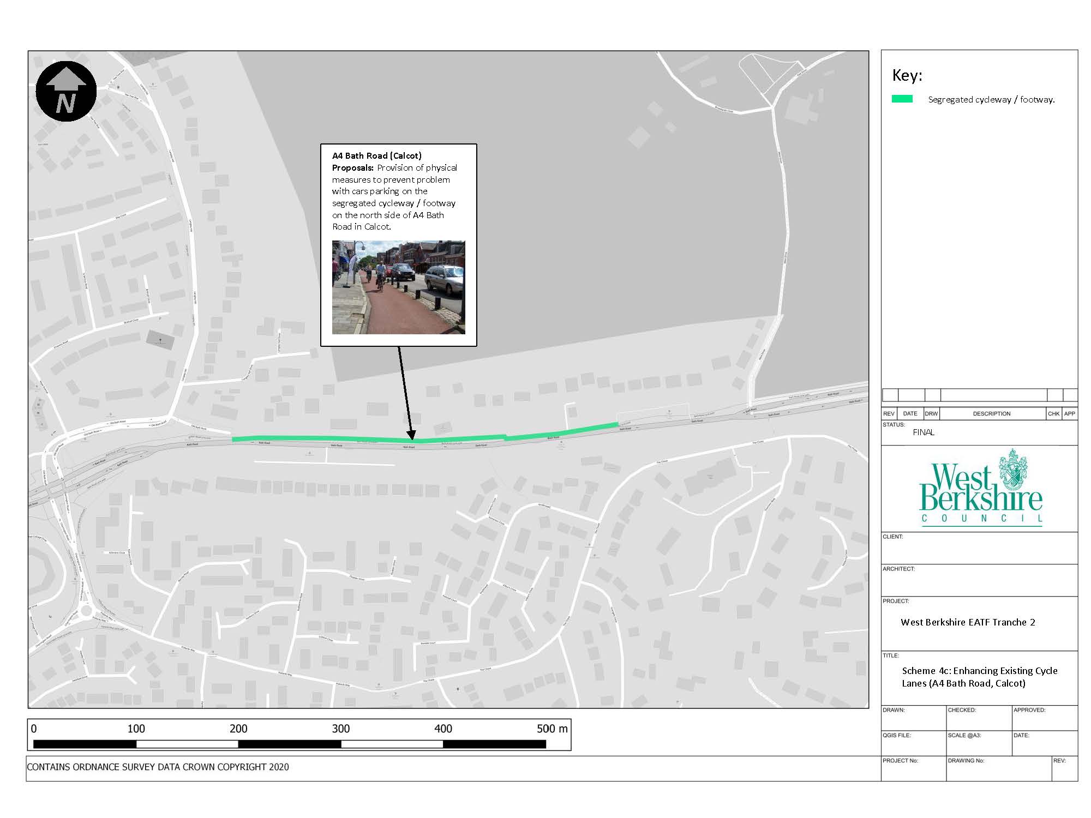Viewport: 1091px width, 818px height.
Task: Click the 'CHK' revision column header
Action: (x=1054, y=414)
